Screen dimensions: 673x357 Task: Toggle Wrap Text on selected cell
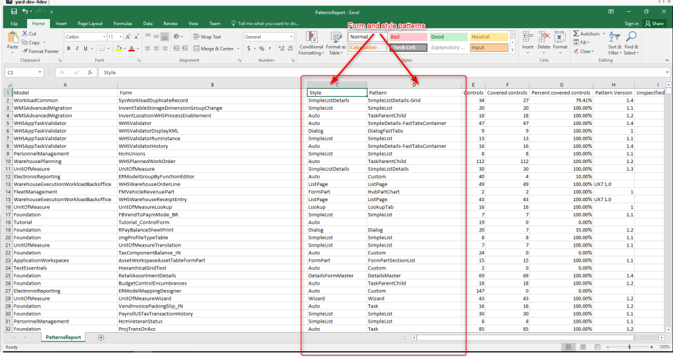(x=207, y=37)
